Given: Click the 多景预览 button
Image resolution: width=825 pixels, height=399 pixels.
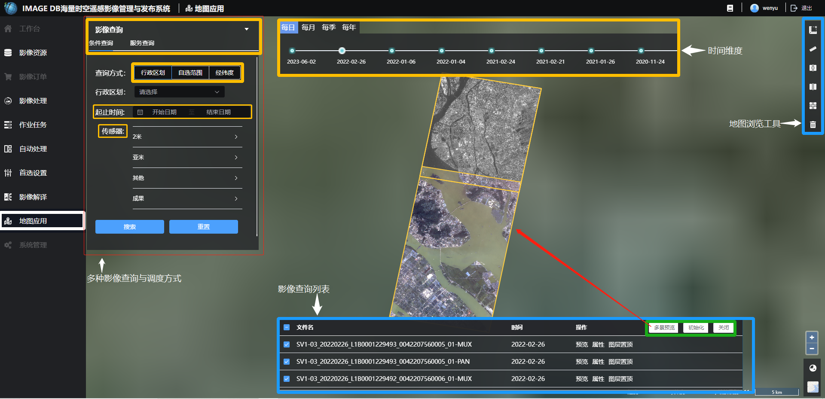Looking at the screenshot, I should pos(664,328).
